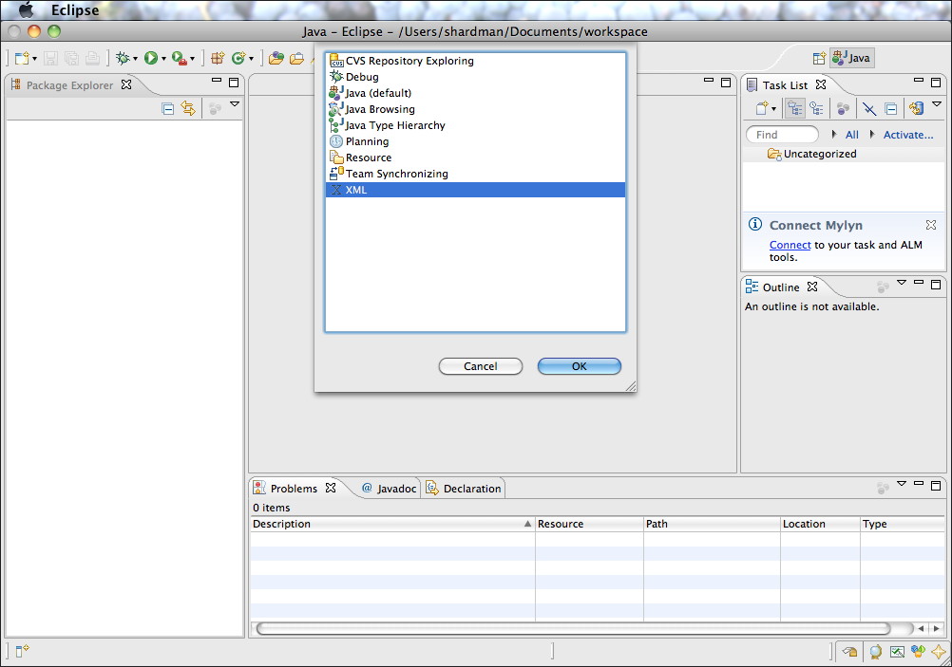952x667 pixels.
Task: Switch to the Javadoc tab
Action: click(389, 488)
